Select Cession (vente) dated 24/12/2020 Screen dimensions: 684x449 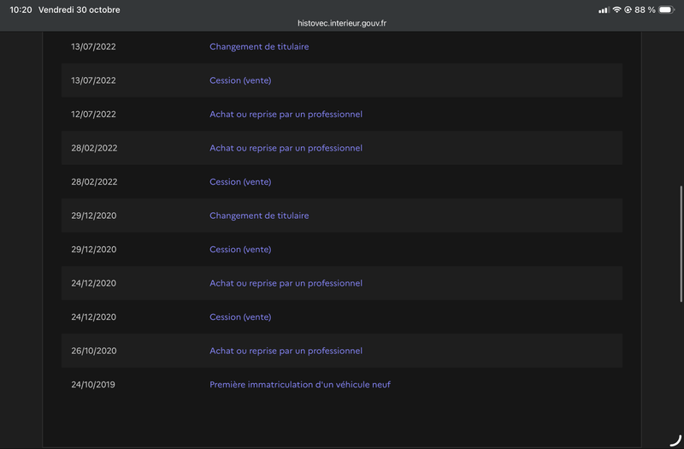click(x=240, y=317)
